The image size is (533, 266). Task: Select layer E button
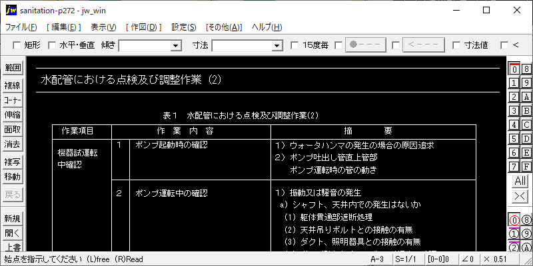pos(526,153)
